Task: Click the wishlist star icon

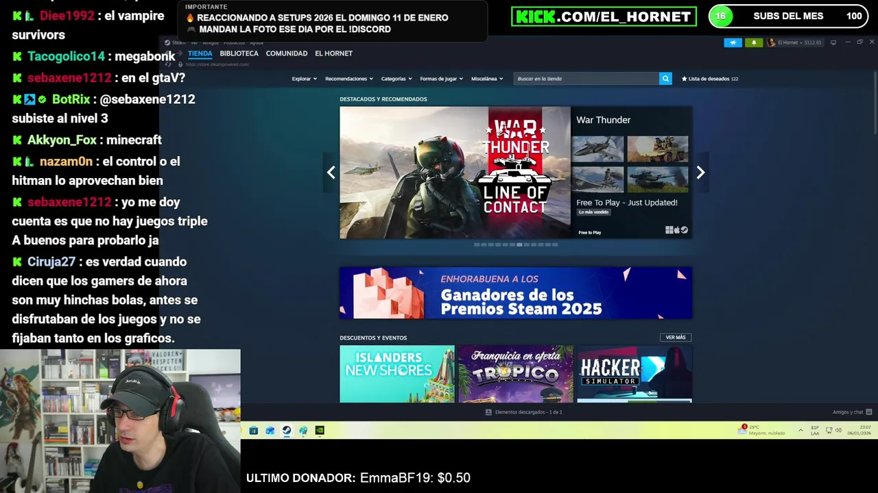Action: coord(684,79)
